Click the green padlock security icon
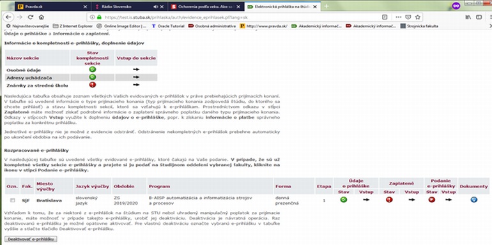This screenshot has width=492, height=245. pos(100,17)
